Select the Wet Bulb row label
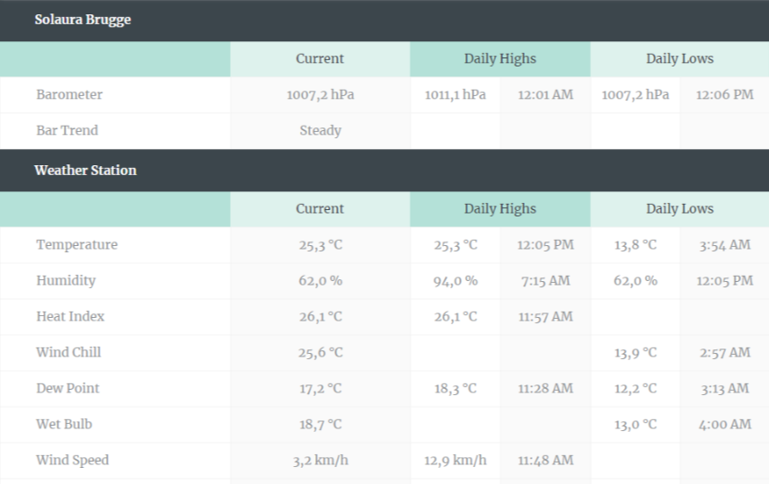Image resolution: width=769 pixels, height=484 pixels. pyautogui.click(x=64, y=424)
